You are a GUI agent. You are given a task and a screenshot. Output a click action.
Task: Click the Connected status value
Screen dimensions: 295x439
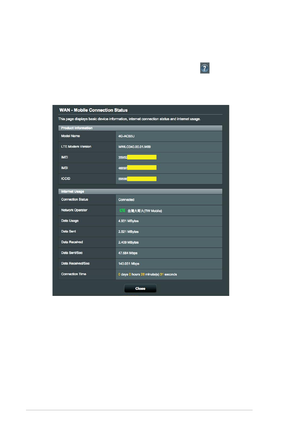point(126,200)
